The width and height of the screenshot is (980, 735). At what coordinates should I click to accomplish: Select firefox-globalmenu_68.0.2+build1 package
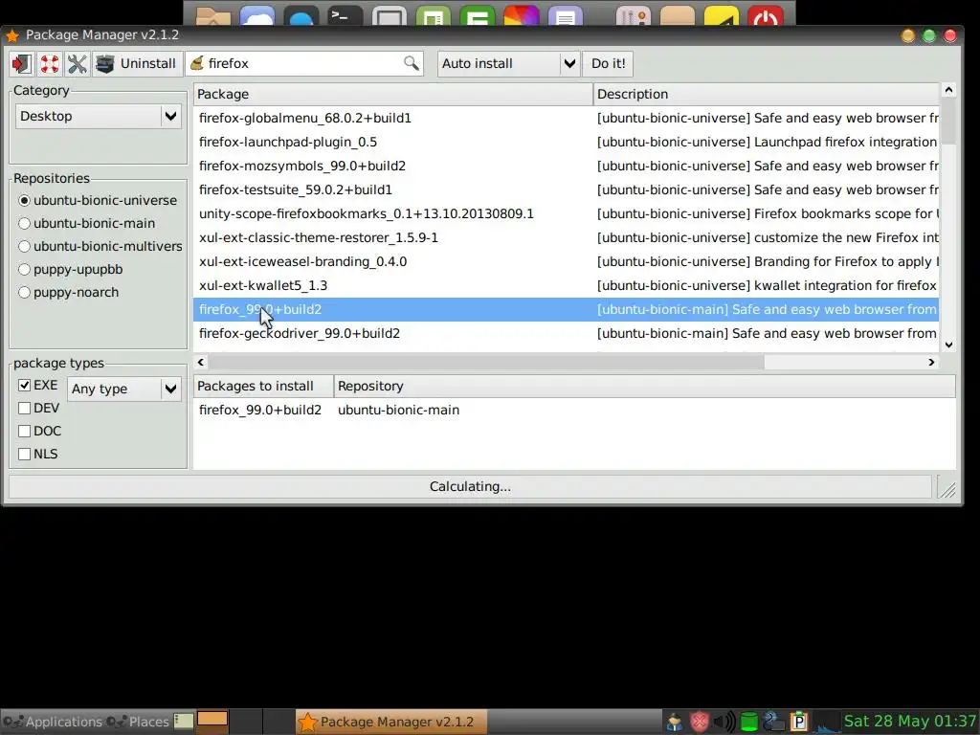point(566,118)
